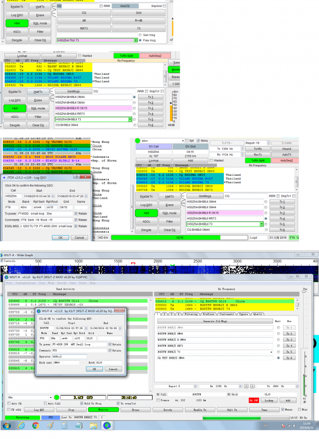Image resolution: width=319 pixels, height=439 pixels.
Task: Click the DX Call label button
Action: (x=154, y=146)
